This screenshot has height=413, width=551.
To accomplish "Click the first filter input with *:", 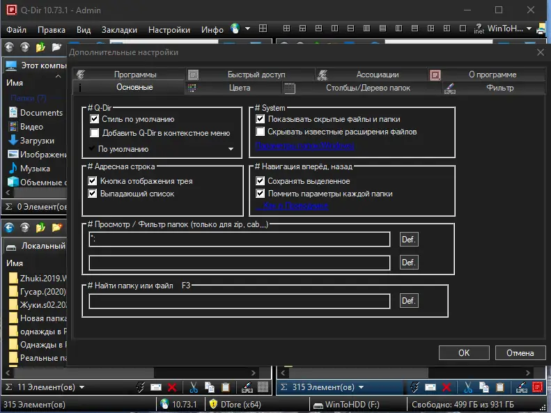I will tap(240, 239).
